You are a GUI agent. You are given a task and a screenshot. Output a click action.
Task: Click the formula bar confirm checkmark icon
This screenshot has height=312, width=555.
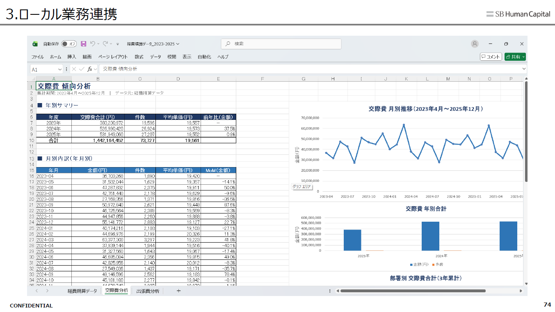pos(82,69)
